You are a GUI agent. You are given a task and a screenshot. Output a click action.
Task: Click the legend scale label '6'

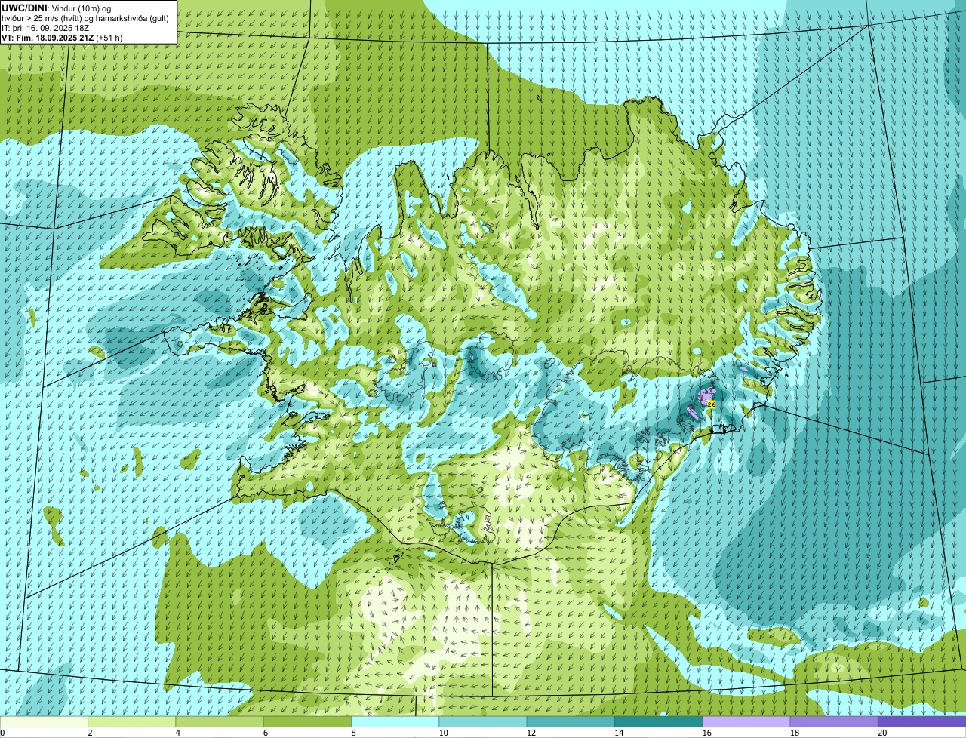[265, 733]
